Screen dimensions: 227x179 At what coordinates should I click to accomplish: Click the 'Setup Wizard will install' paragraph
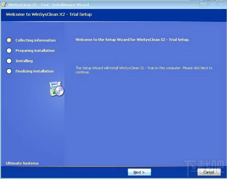pos(144,70)
